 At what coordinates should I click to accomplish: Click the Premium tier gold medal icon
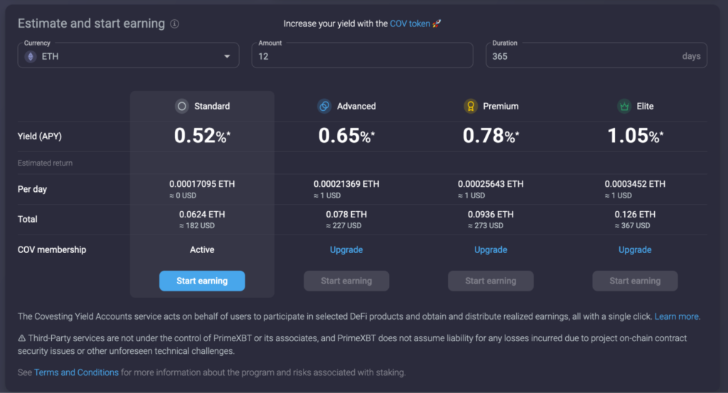[x=471, y=107]
